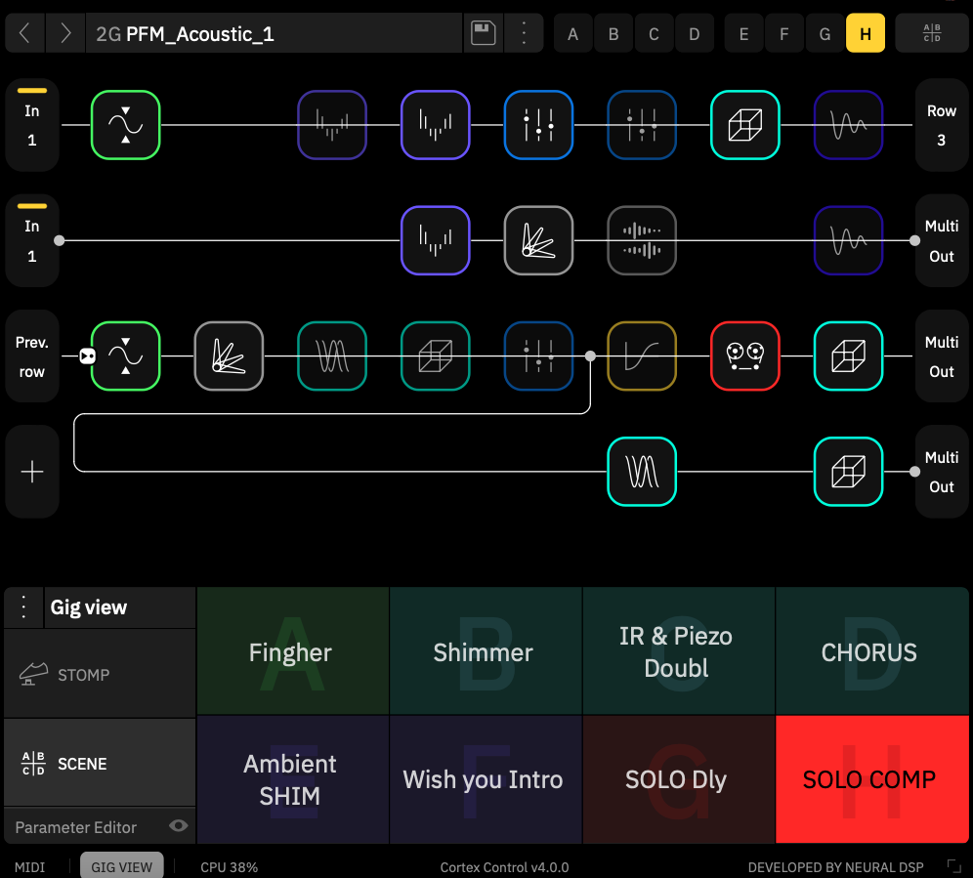Click the back chevron for preset navigation
Viewport: 973px width, 878px height.
pyautogui.click(x=24, y=32)
